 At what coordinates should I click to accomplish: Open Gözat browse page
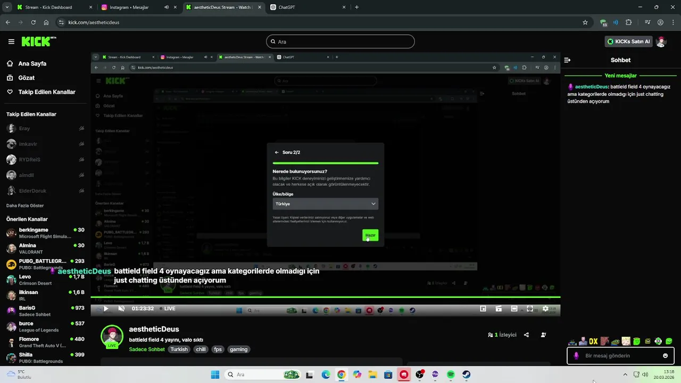[x=27, y=78]
